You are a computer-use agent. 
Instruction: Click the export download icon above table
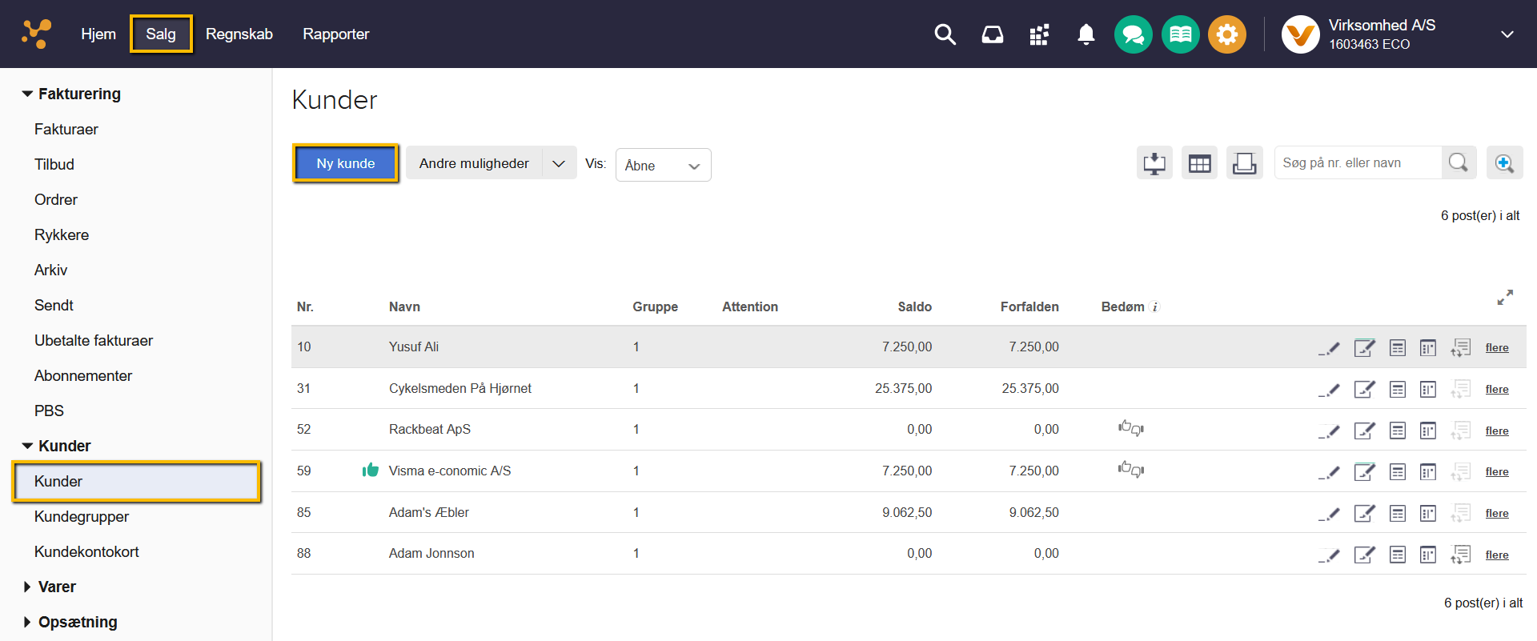1154,163
